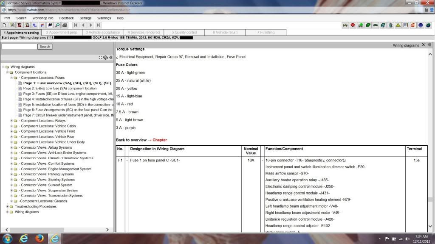Expand the bottom Wiring diagrams tree node
435x244 pixels.
click(x=7, y=212)
